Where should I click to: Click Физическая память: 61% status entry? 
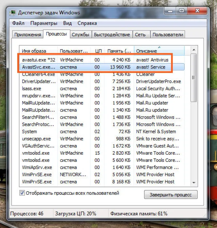tap(139, 214)
